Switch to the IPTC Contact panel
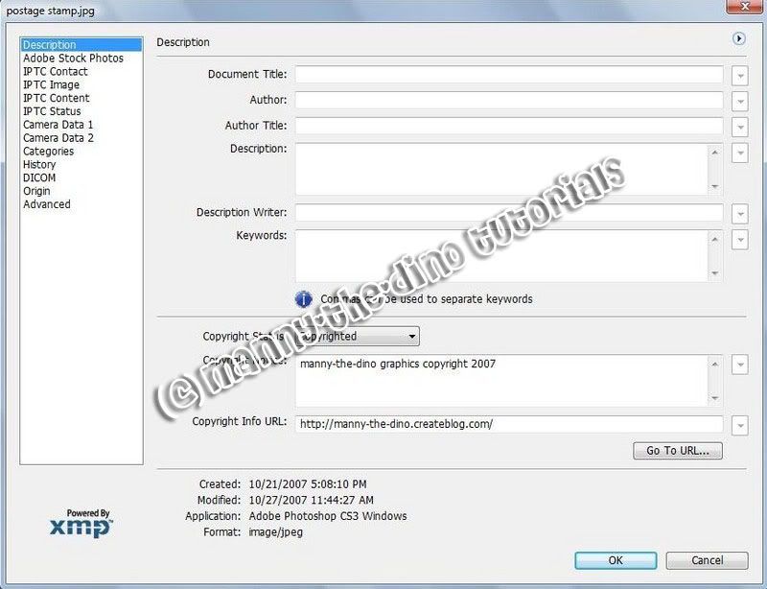Viewport: 767px width, 589px height. click(x=56, y=72)
